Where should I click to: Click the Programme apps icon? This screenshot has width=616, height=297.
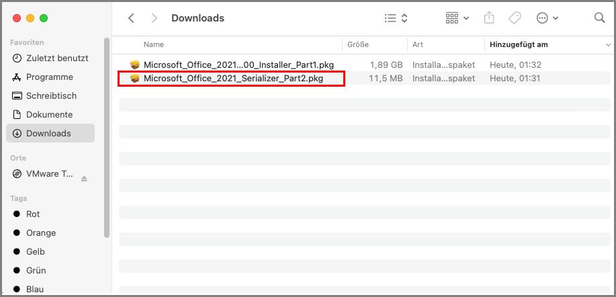17,77
